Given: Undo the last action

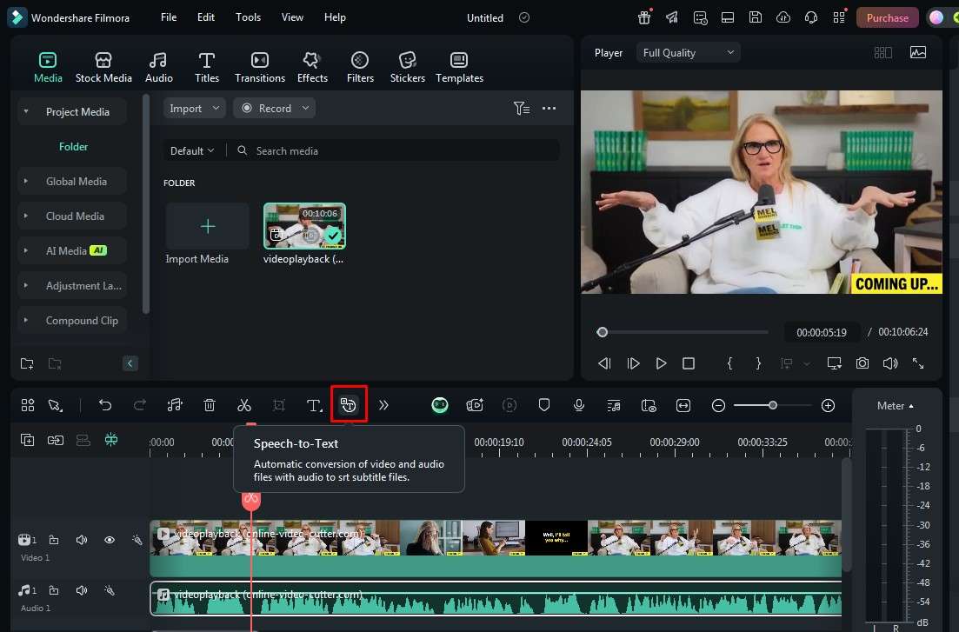Looking at the screenshot, I should (x=105, y=405).
